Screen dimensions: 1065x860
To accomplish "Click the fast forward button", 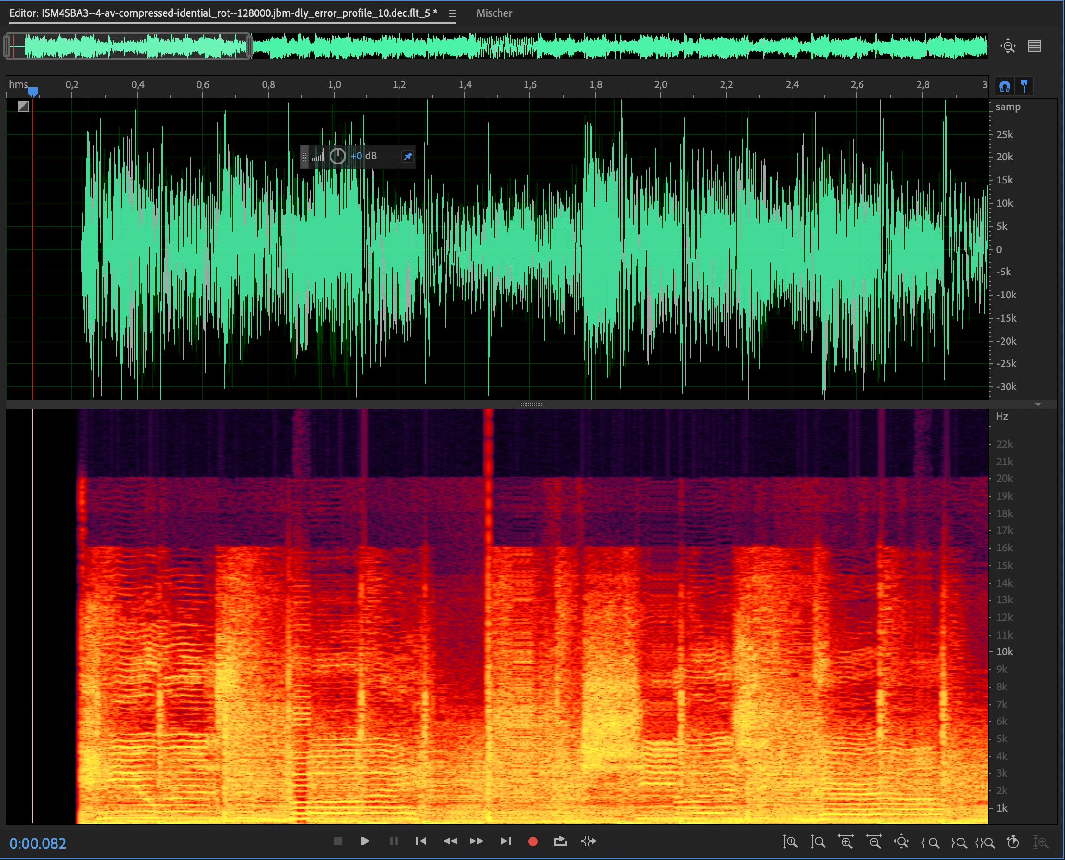I will click(x=476, y=841).
